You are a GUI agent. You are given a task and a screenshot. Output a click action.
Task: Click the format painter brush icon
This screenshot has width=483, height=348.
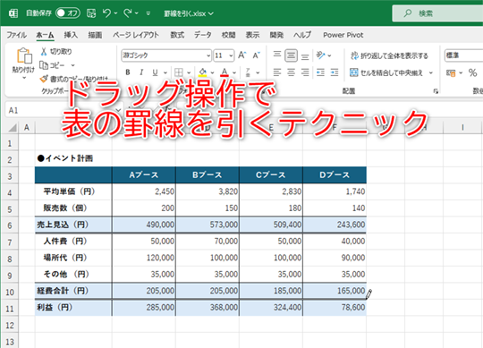pos(44,79)
